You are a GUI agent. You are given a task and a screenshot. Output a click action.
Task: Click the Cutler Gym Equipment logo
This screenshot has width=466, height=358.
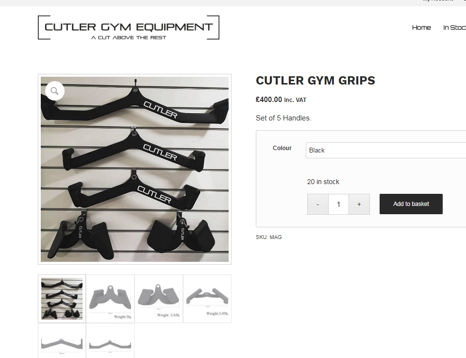pyautogui.click(x=129, y=28)
